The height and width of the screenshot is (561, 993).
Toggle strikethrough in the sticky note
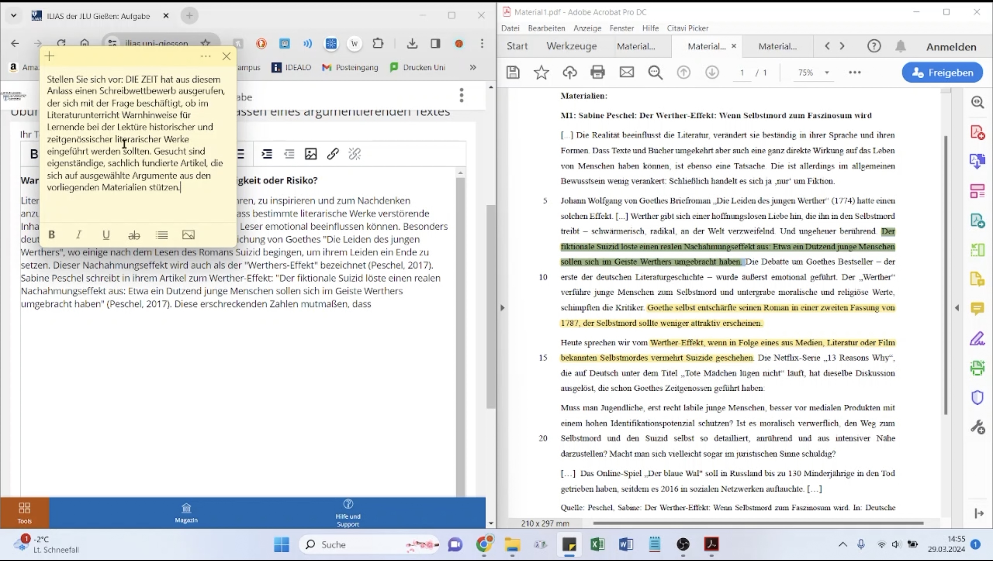[134, 235]
